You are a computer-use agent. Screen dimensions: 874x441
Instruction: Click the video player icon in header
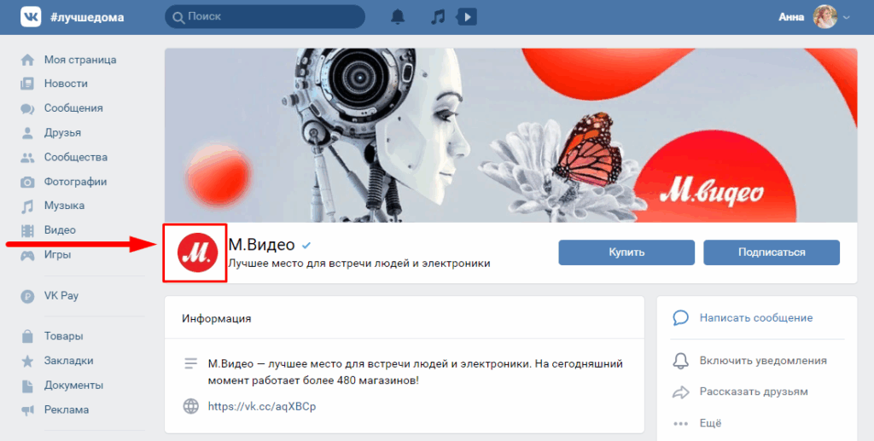coord(467,17)
